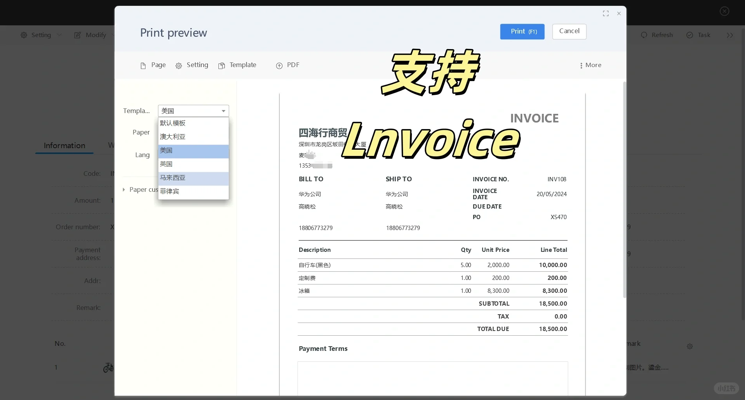The width and height of the screenshot is (745, 400).
Task: Click the blue Print (F1) button
Action: [x=522, y=32]
